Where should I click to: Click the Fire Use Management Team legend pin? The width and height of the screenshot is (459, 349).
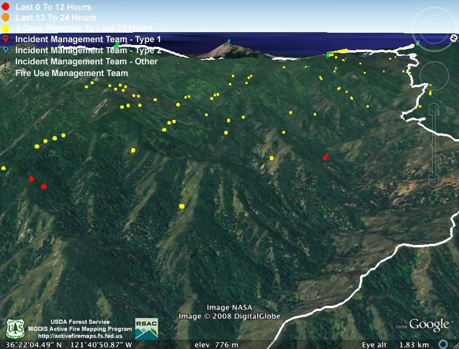pyautogui.click(x=6, y=73)
